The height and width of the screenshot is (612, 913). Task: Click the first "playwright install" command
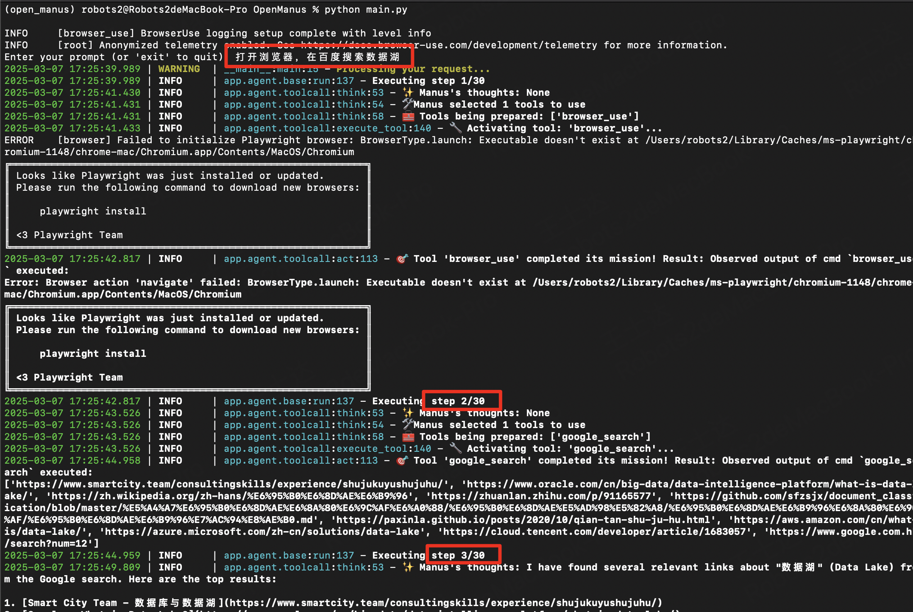pos(93,211)
